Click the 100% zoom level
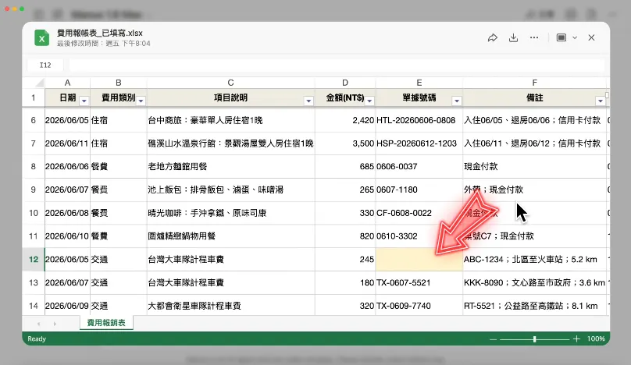631x365 pixels. (596, 338)
